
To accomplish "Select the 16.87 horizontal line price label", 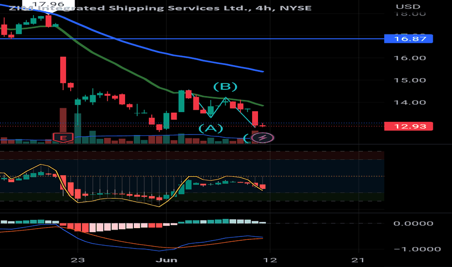I will tap(408, 39).
